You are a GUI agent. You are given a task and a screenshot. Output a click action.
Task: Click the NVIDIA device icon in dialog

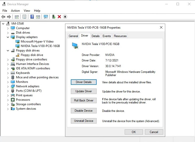[75, 46]
